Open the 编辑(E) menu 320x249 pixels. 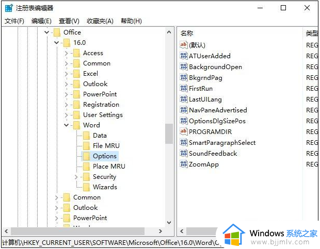point(41,21)
